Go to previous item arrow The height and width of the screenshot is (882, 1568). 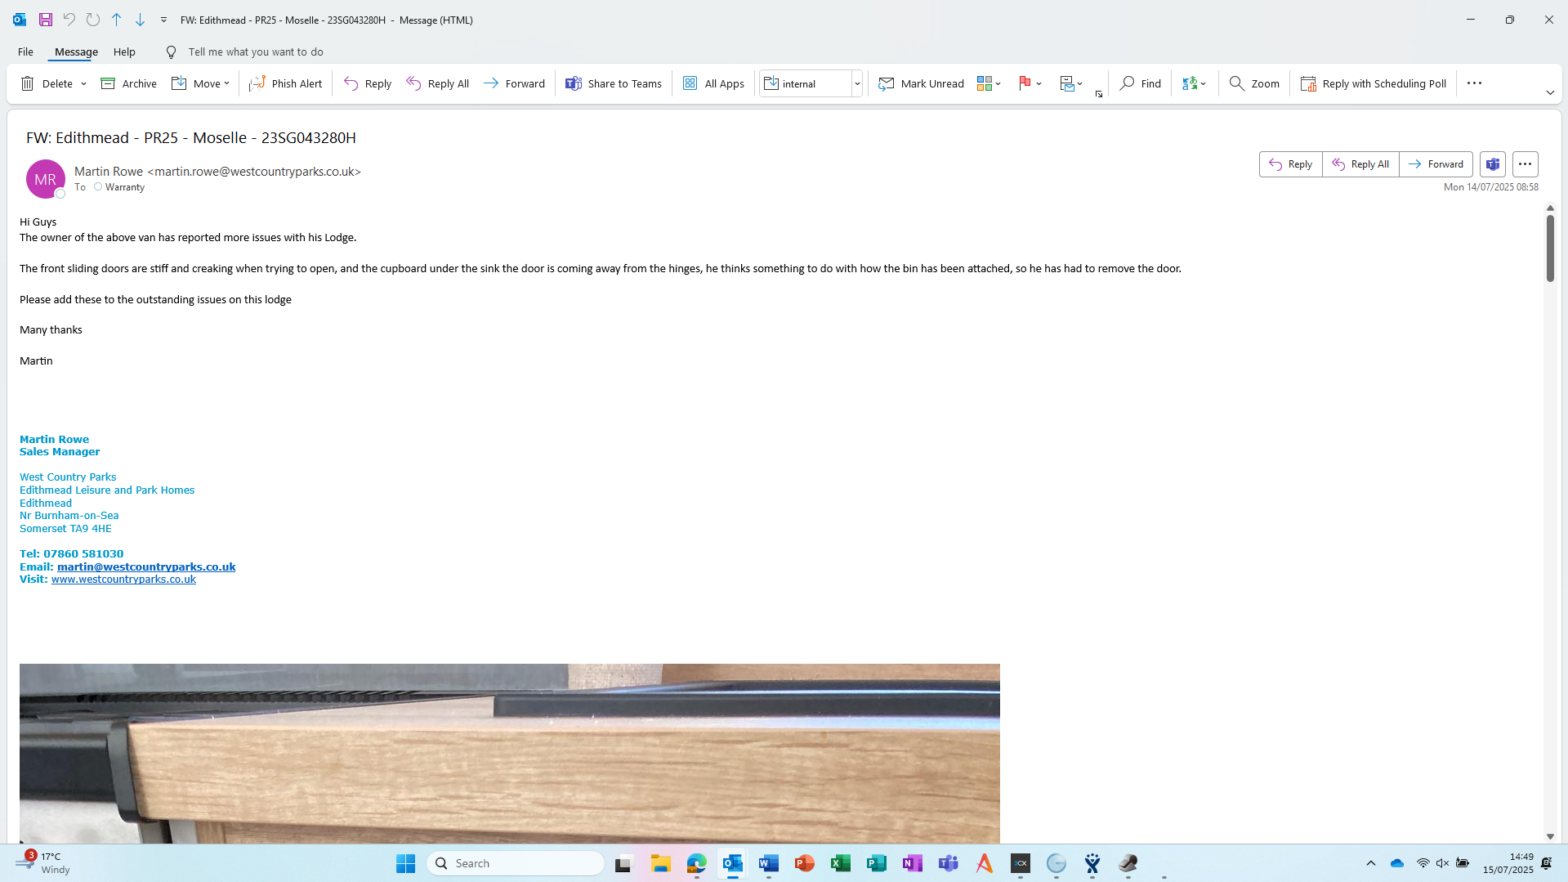(x=117, y=20)
